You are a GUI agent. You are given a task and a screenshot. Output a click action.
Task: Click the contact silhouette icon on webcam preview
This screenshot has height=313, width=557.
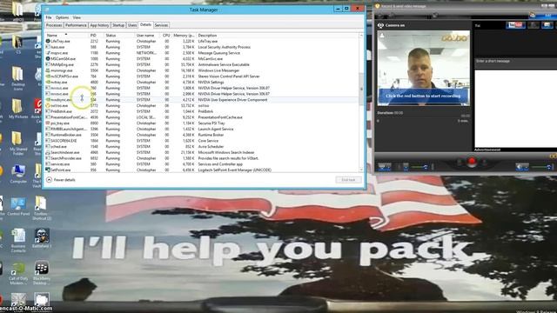382,36
